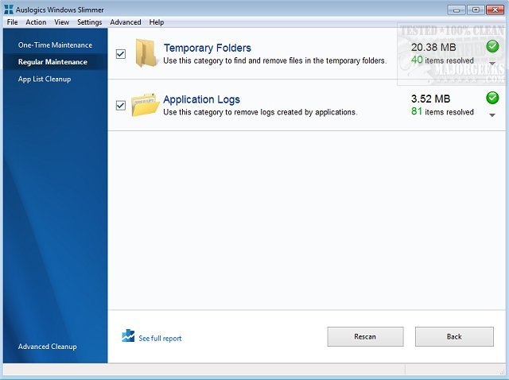Open the Help menu

click(x=157, y=22)
